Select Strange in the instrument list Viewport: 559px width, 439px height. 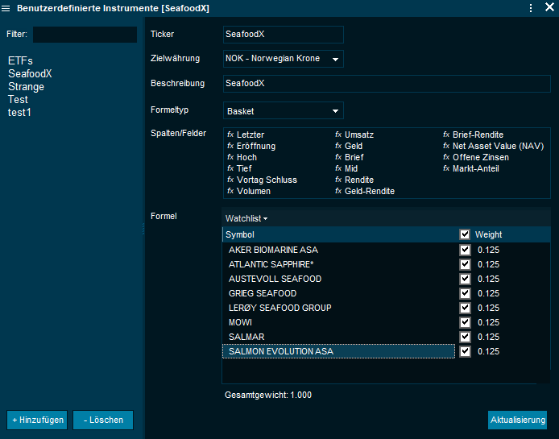click(26, 87)
